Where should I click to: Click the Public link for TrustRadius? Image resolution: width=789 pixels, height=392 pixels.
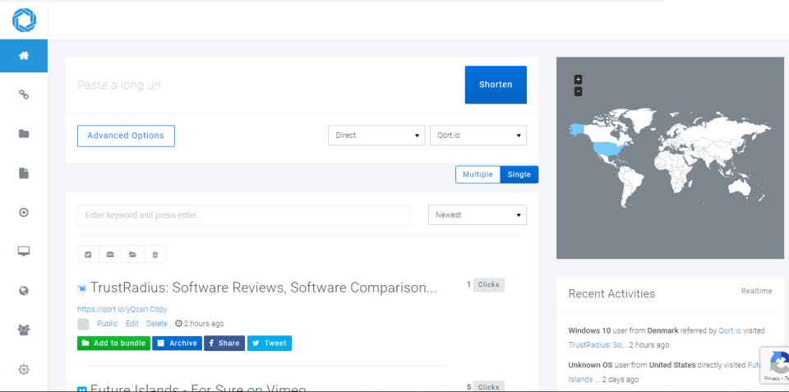pyautogui.click(x=107, y=324)
